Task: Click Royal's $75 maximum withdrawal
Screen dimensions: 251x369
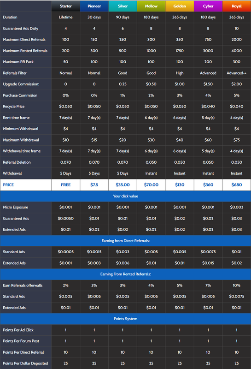Action: click(x=237, y=140)
